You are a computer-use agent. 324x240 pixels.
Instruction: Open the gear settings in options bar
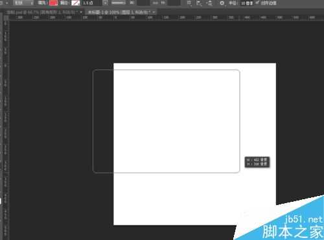(x=222, y=3)
